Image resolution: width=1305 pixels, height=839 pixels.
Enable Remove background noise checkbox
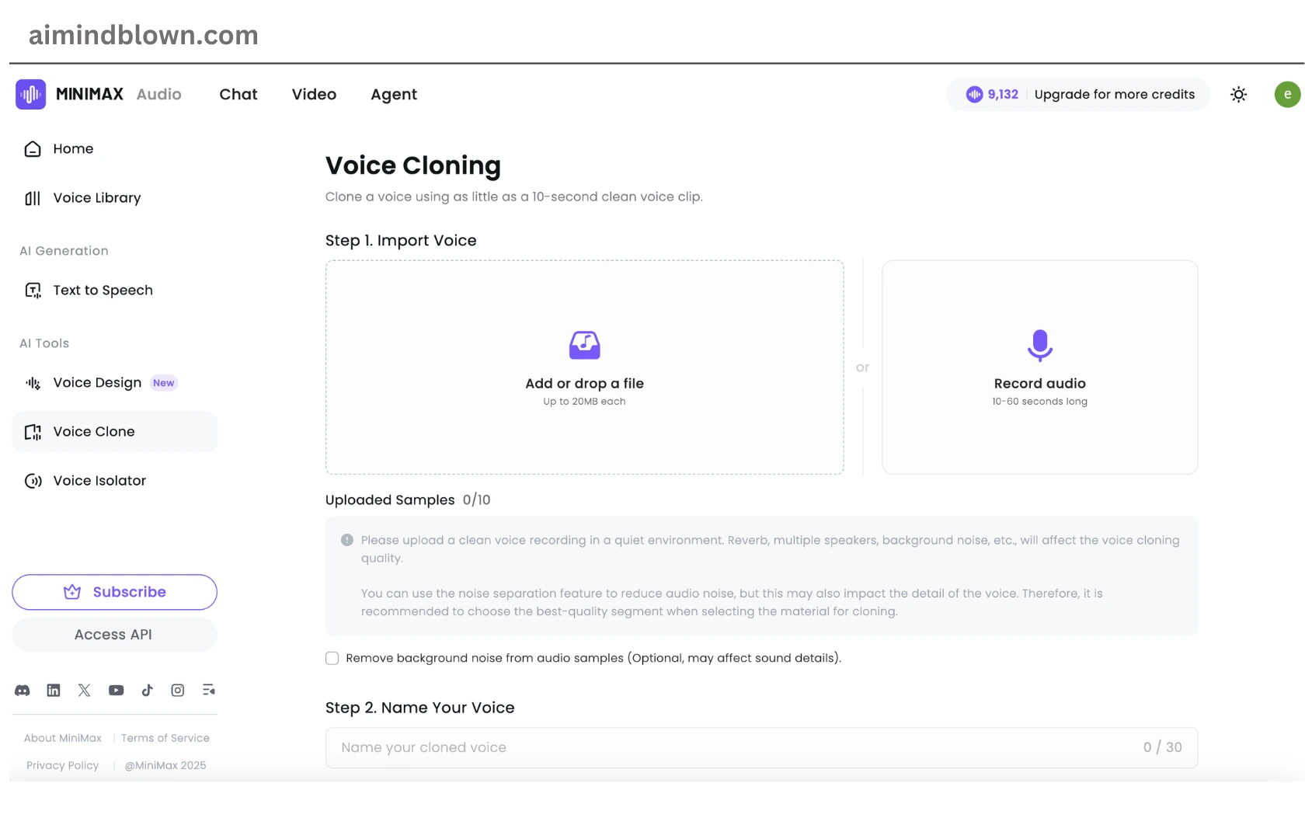coord(332,659)
